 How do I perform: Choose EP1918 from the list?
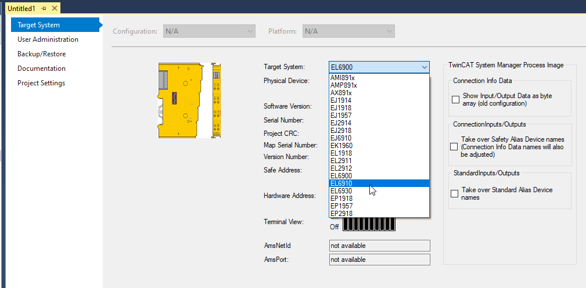[379, 199]
